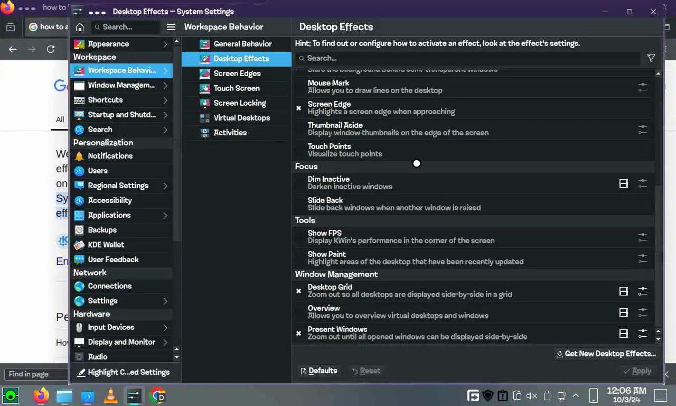
Task: Click Highlight Changed Settings button
Action: coord(124,372)
